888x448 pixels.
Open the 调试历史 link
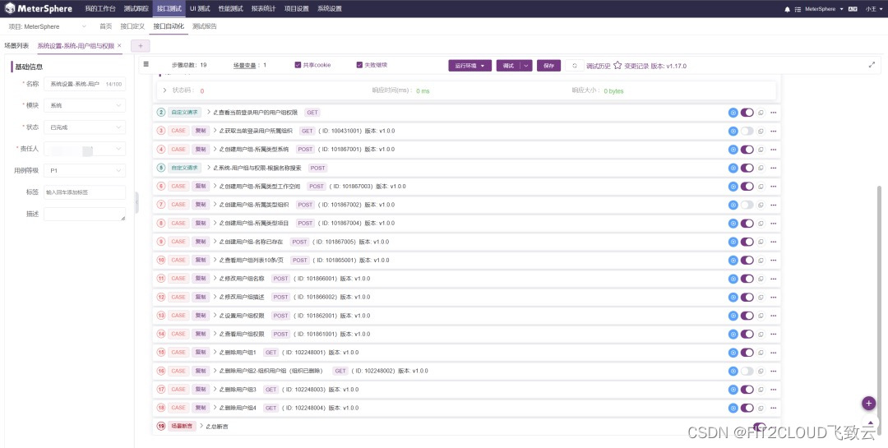[x=599, y=66]
